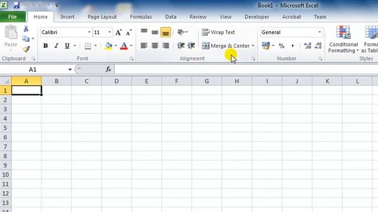Open the Alignment dialog launcher
This screenshot has width=378, height=212.
(253, 59)
